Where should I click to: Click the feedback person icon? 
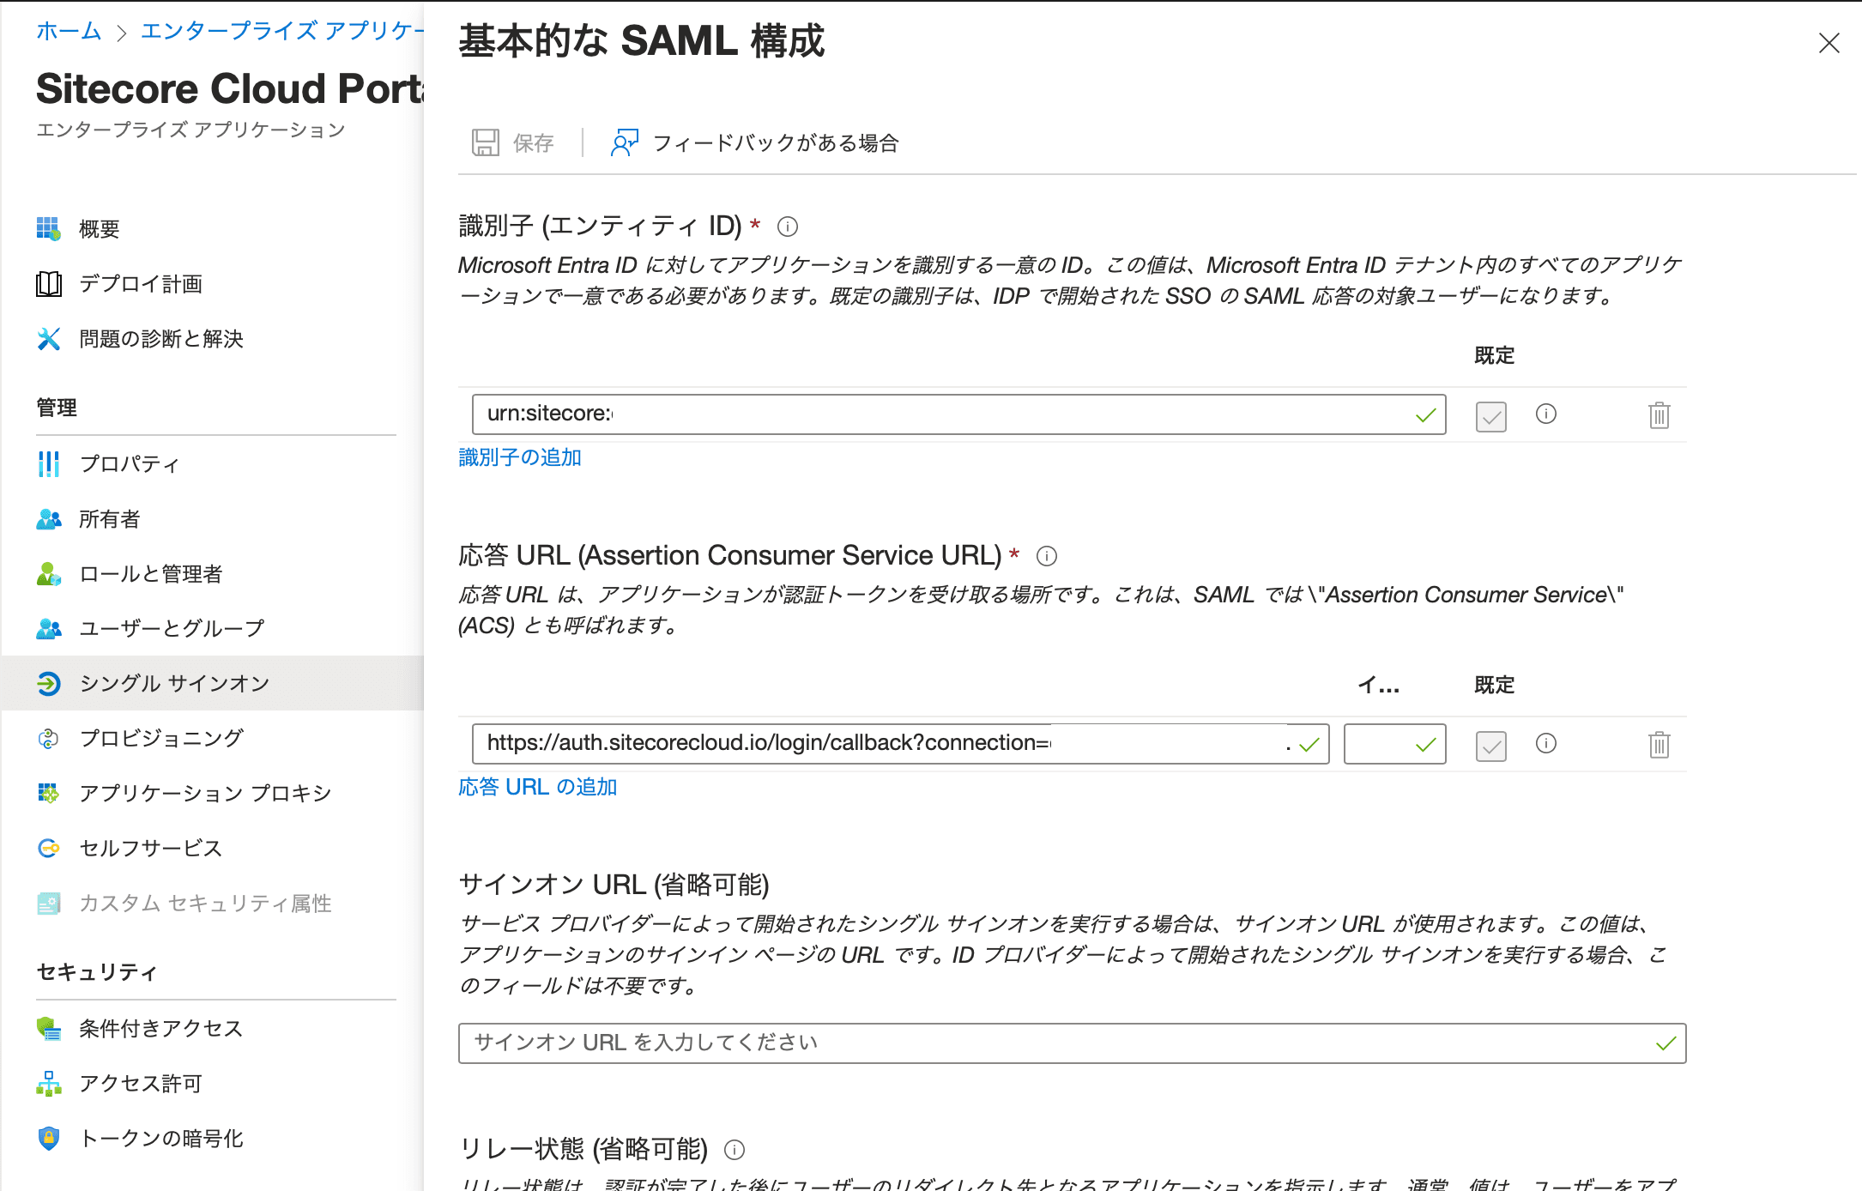click(x=625, y=142)
